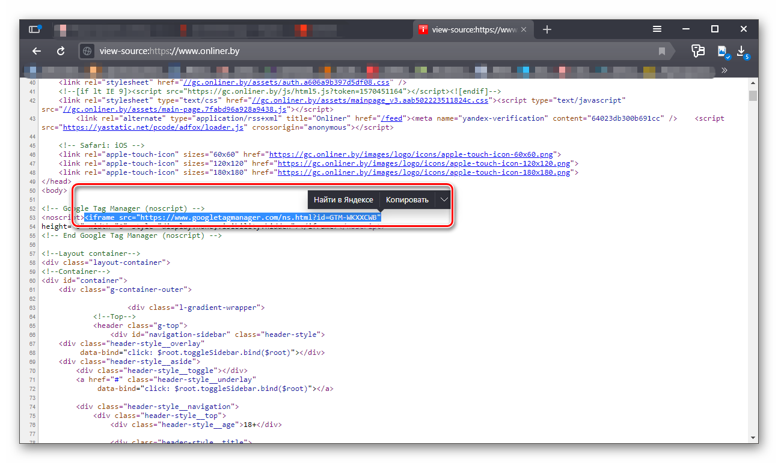
Task: Reload the page with the refresh icon
Action: (61, 51)
